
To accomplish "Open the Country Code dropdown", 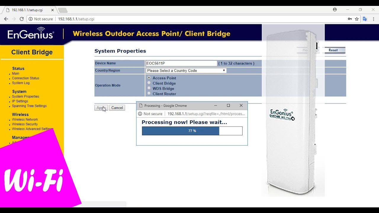I will pos(186,70).
